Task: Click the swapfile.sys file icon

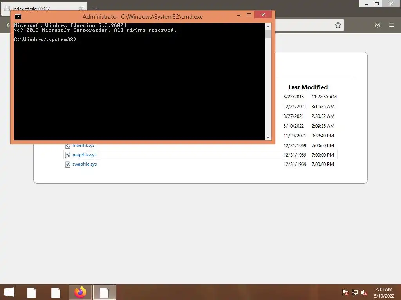Action: point(68,164)
